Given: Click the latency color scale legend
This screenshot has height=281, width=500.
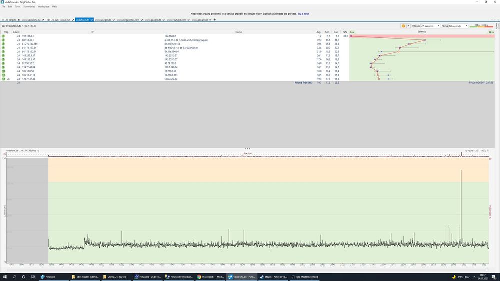Looking at the screenshot, I should 481,26.
